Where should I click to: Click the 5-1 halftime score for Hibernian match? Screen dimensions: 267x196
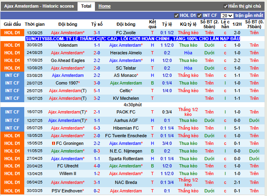(237, 128)
